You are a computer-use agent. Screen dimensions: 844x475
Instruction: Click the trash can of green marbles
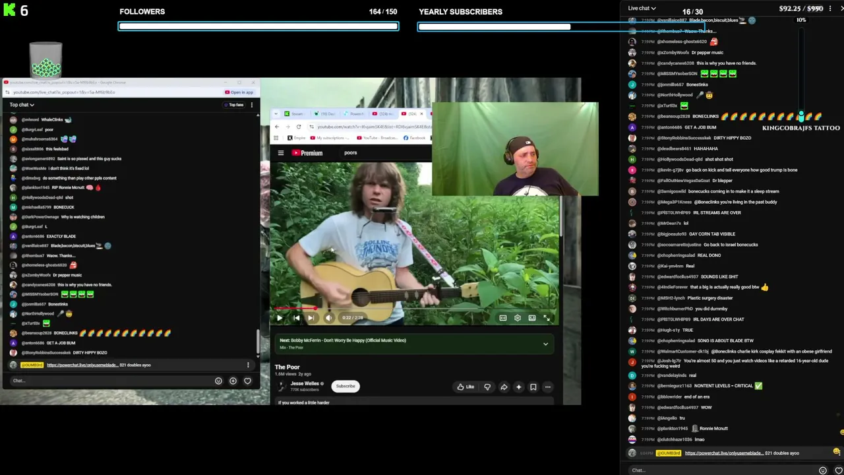(45, 61)
